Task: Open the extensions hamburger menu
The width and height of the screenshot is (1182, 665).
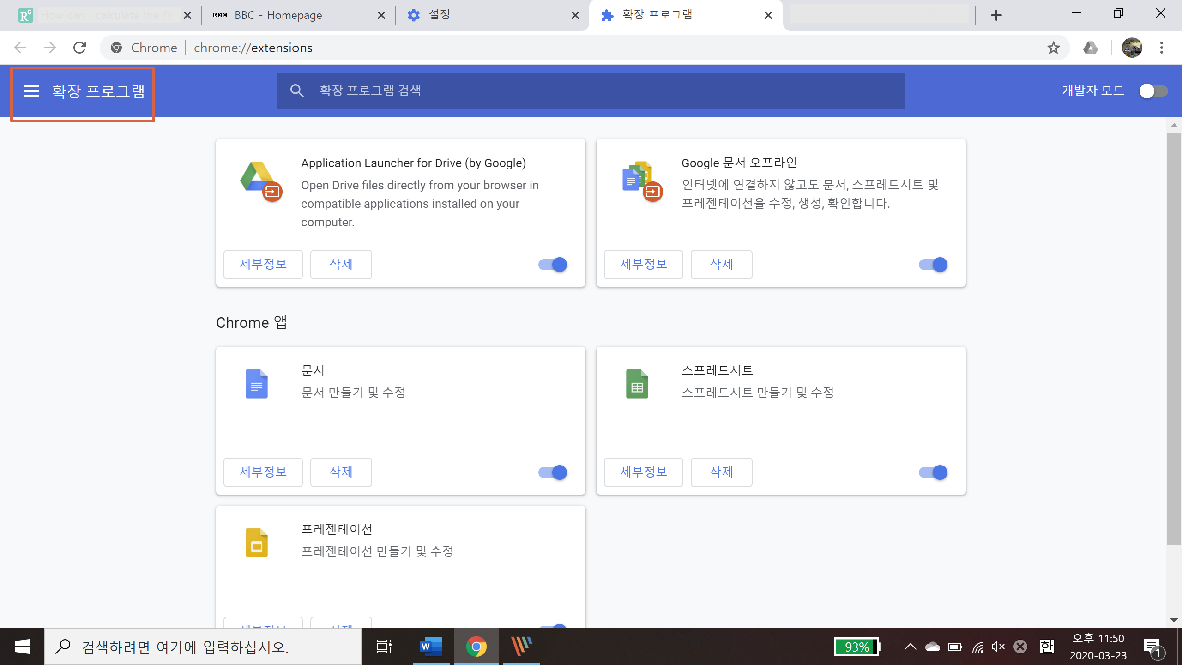Action: point(31,91)
